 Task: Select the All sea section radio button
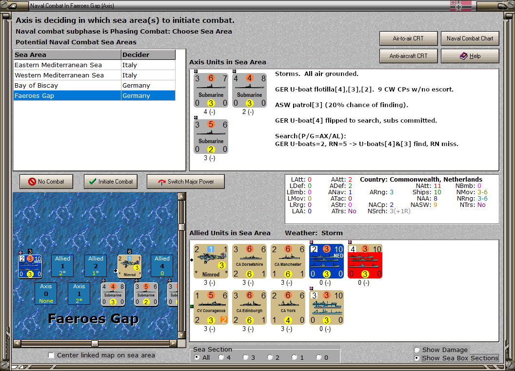[x=197, y=357]
